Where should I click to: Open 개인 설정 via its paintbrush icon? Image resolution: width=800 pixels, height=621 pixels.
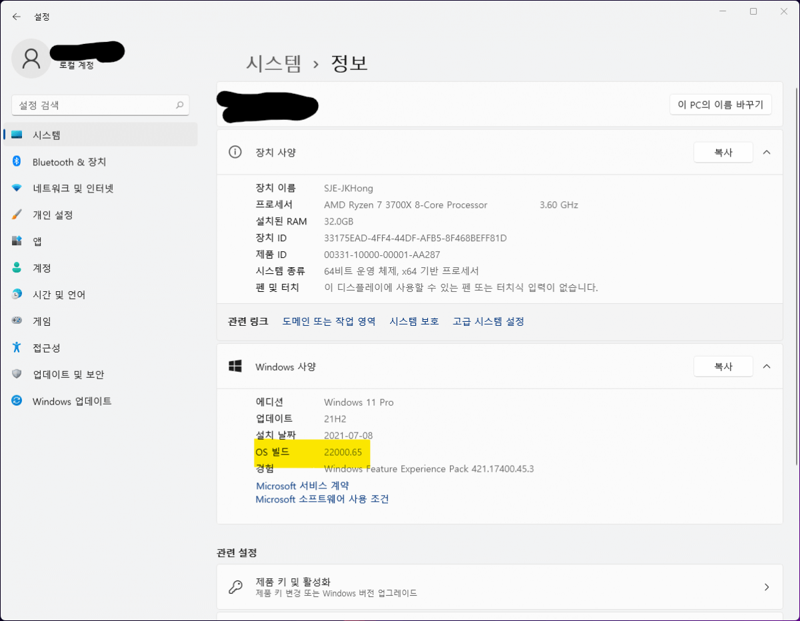17,215
